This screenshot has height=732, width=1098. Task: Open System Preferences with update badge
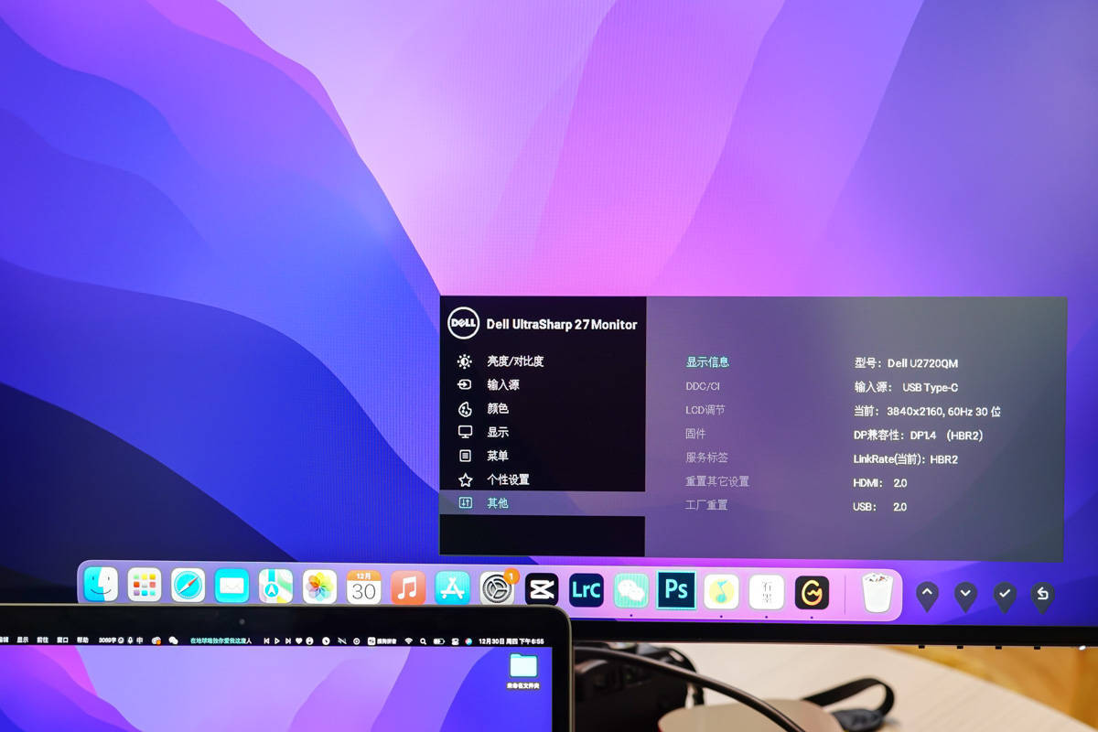[x=498, y=588]
